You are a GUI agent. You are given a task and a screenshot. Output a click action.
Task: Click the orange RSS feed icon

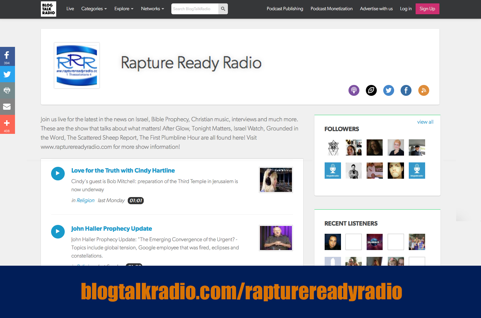pos(423,90)
